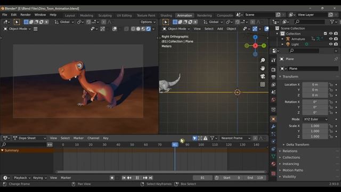Jump to next keyframe button
The width and height of the screenshot is (341, 192).
pyautogui.click(x=145, y=178)
